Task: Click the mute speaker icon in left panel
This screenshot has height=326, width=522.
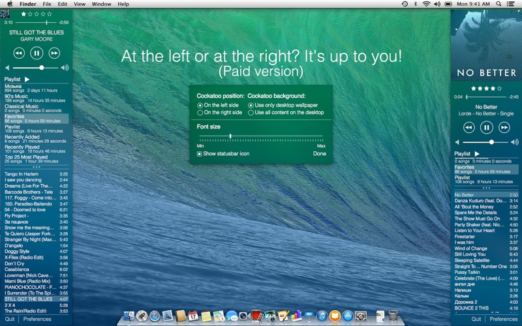Action: (7, 68)
